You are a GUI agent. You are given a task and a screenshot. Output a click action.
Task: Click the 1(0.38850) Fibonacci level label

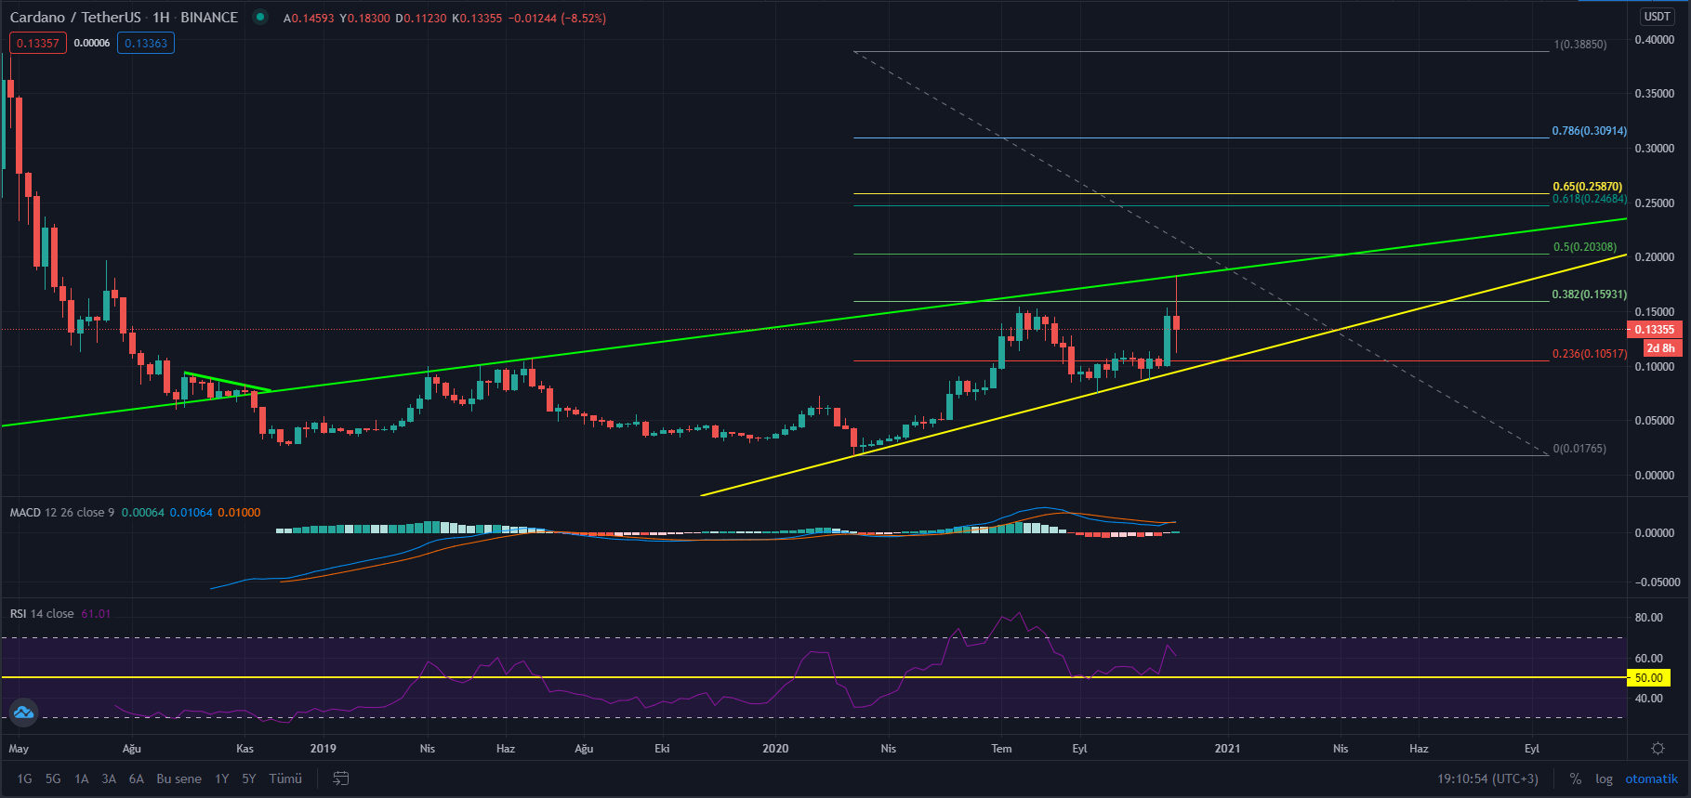click(1580, 45)
